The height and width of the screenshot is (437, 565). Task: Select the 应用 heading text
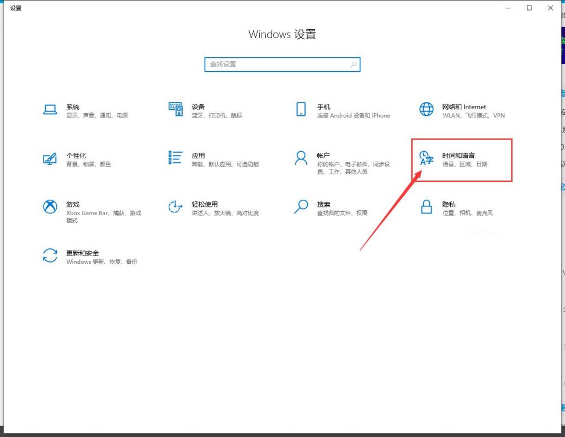pyautogui.click(x=198, y=156)
